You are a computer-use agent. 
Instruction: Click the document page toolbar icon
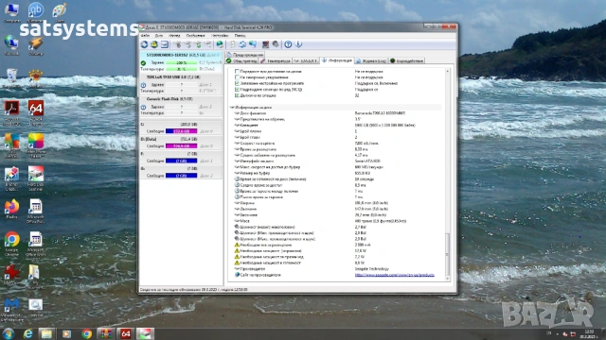[x=232, y=44]
